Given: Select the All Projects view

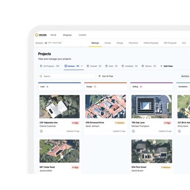Looking at the screenshot, I should (50, 66).
